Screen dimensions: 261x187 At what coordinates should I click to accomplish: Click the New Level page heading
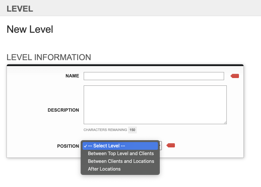point(30,29)
